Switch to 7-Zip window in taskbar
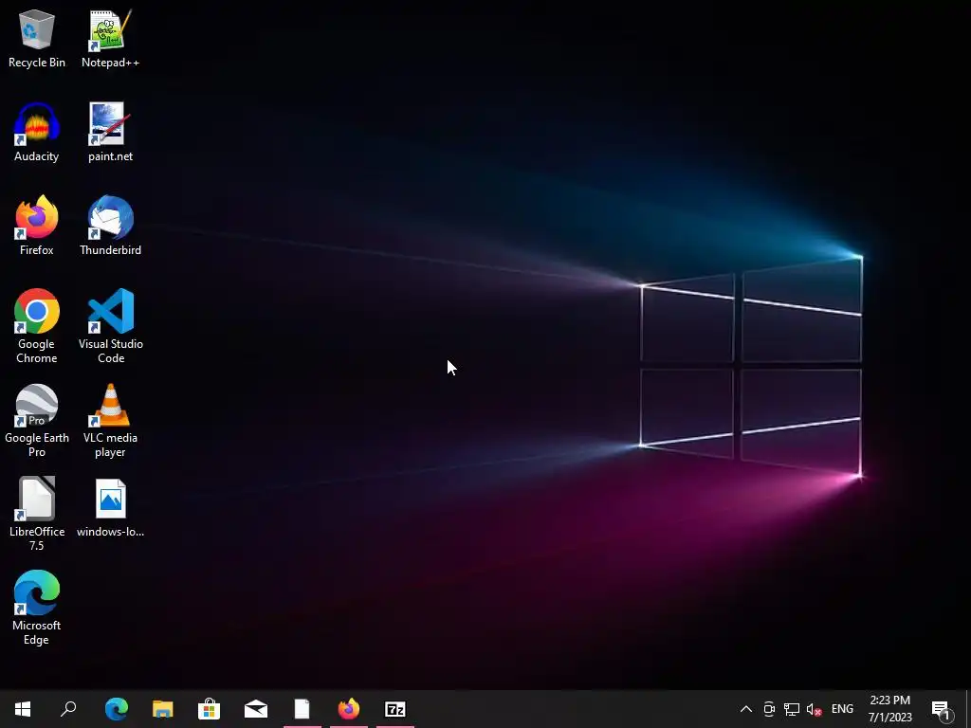The image size is (971, 728). pos(395,709)
